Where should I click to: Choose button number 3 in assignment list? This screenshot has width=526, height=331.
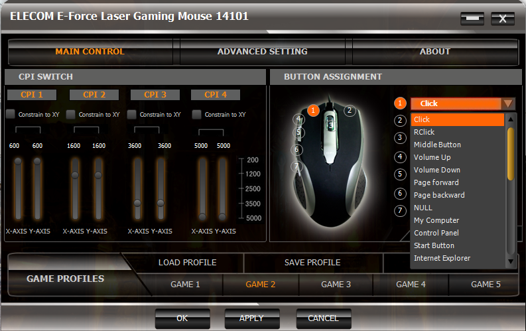pyautogui.click(x=400, y=138)
